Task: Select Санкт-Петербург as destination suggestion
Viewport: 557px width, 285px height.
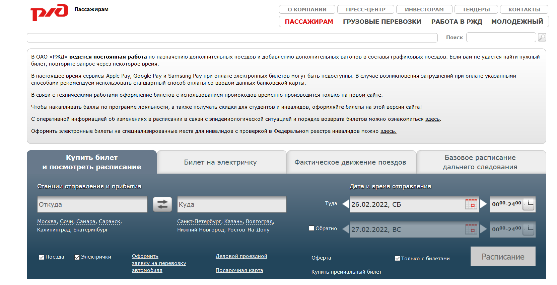Action: 199,221
